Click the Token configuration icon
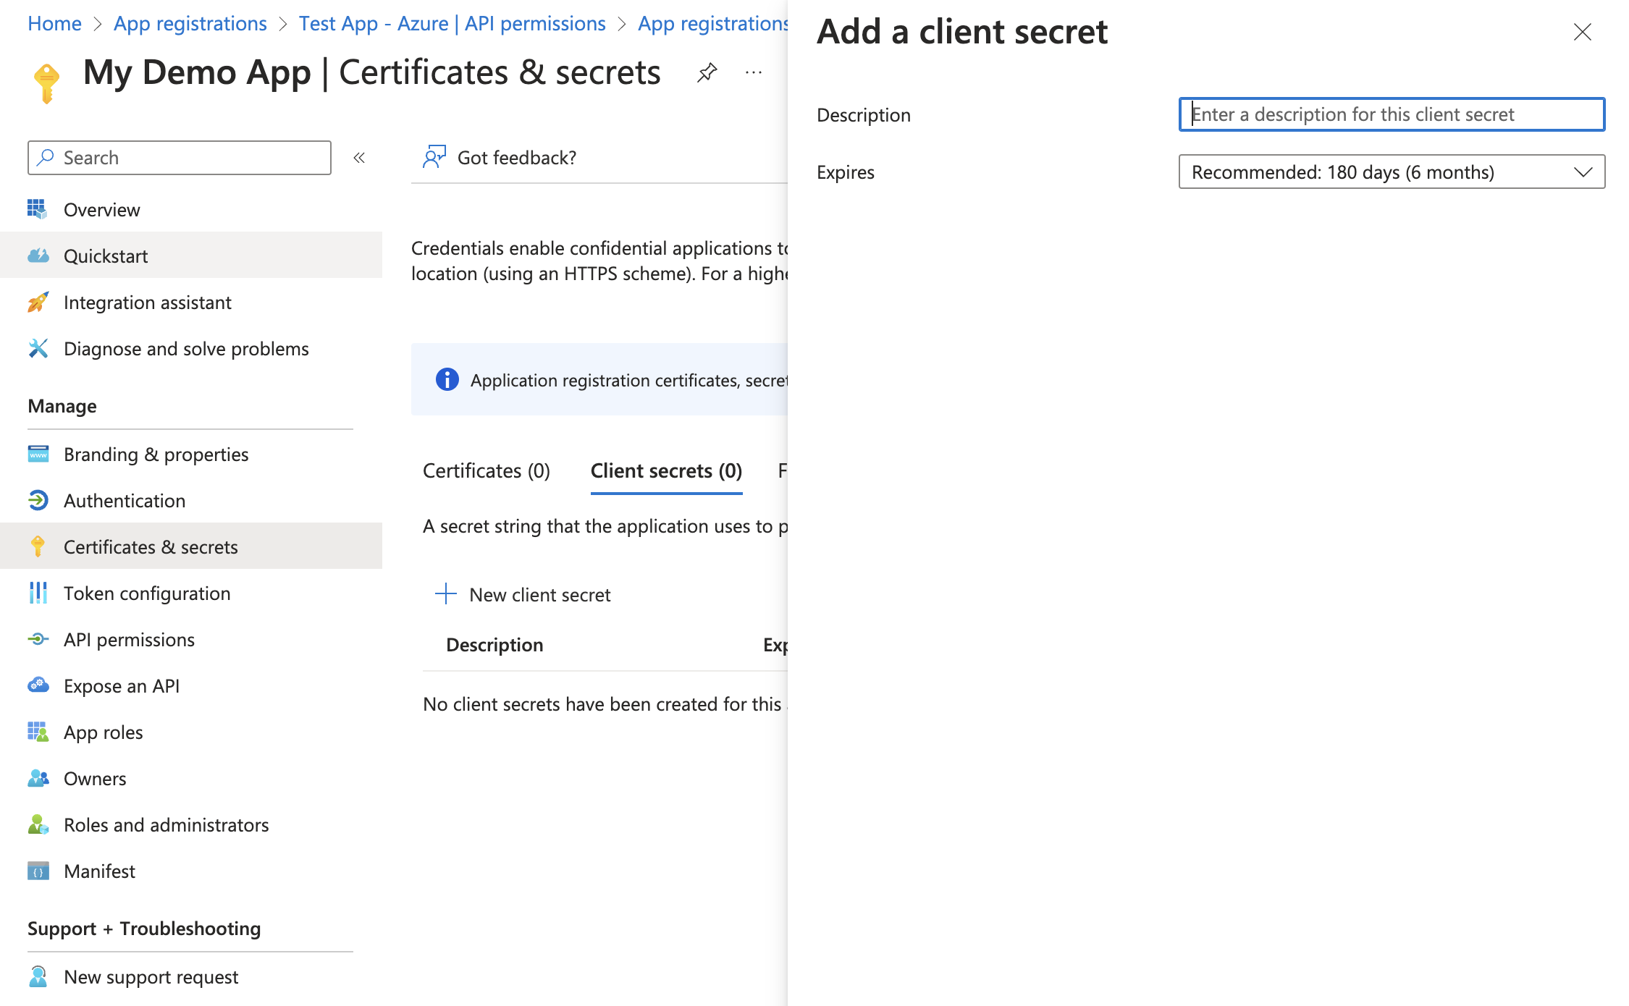The image size is (1629, 1006). (x=38, y=593)
